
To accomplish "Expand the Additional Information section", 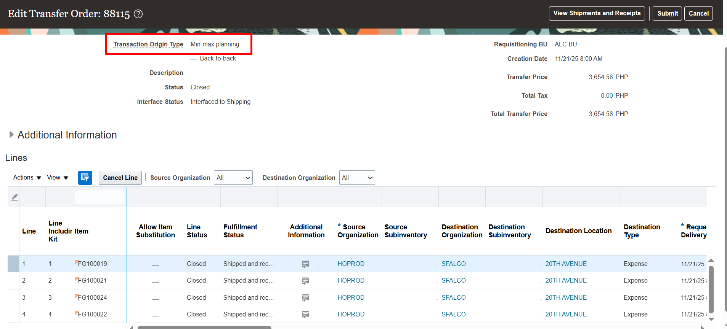I will click(x=11, y=135).
